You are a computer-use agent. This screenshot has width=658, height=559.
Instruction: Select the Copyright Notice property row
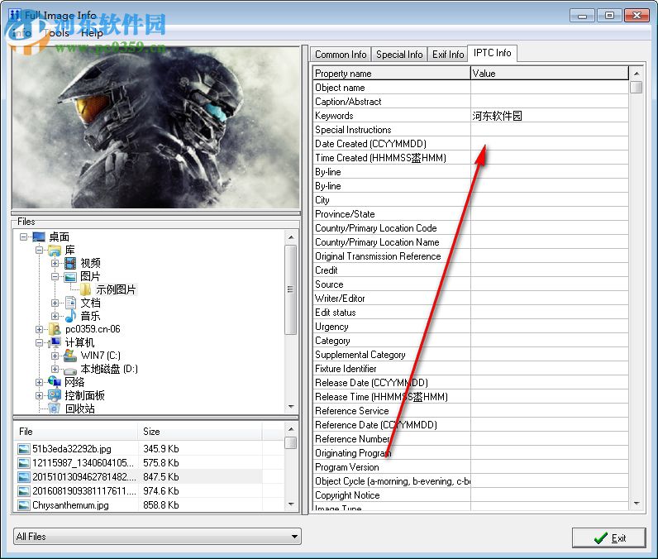tap(471, 495)
